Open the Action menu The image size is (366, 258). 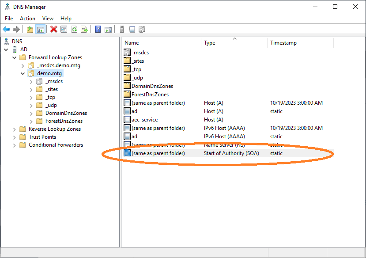[x=27, y=19]
